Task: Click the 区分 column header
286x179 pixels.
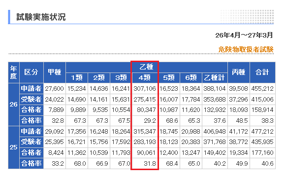Action: click(32, 72)
